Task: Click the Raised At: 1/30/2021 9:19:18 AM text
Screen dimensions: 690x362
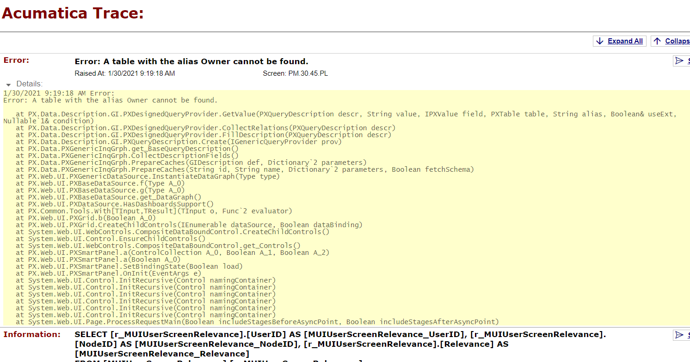Action: click(125, 73)
